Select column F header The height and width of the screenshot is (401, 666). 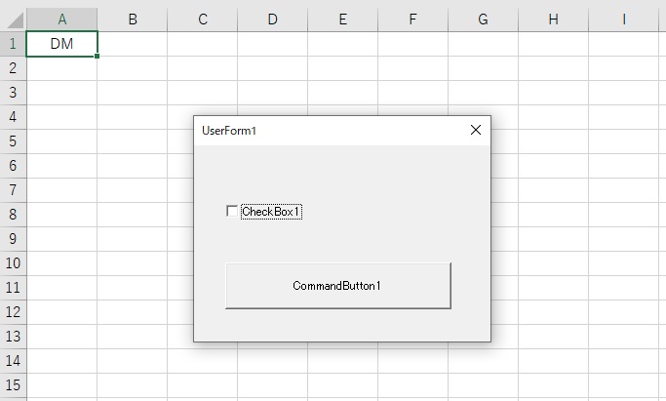pos(412,20)
